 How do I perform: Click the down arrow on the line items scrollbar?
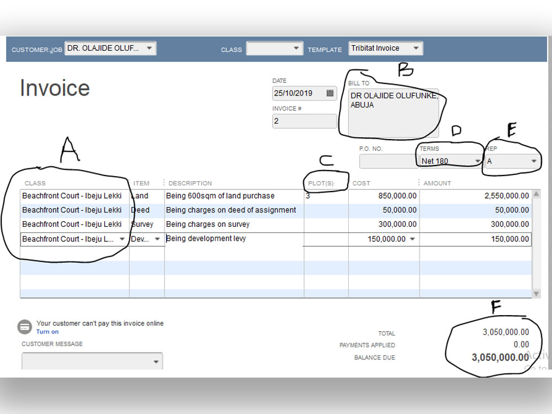pos(536,293)
